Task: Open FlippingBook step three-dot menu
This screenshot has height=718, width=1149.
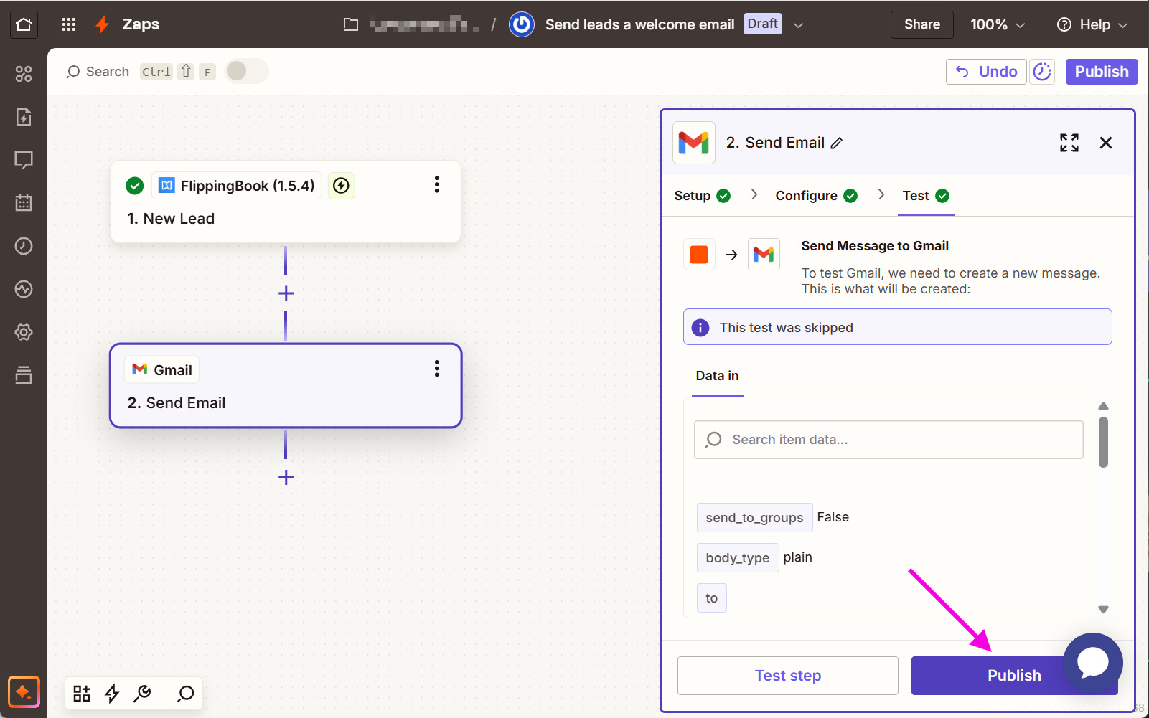Action: pyautogui.click(x=436, y=185)
